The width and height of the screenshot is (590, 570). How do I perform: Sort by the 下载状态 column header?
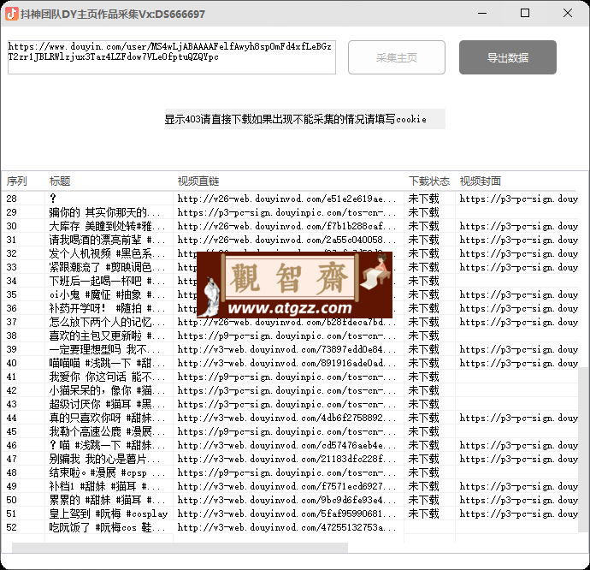coord(429,181)
